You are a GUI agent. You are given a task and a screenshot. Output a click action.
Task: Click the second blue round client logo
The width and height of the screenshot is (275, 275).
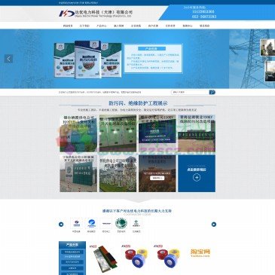[x=91, y=223]
